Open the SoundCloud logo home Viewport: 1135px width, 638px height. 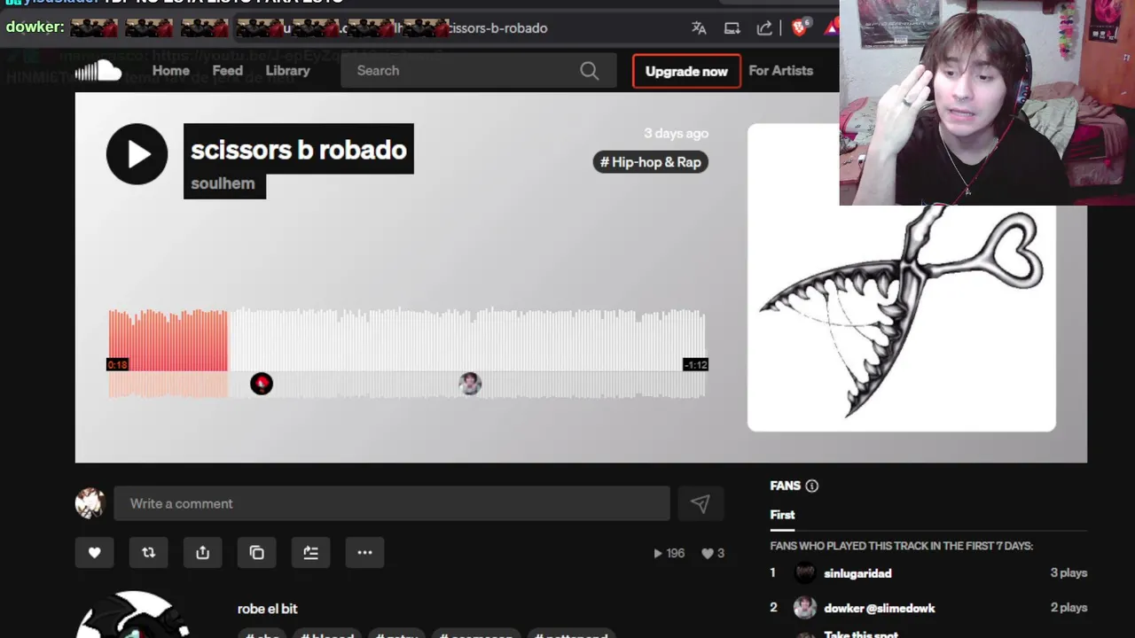(x=98, y=71)
